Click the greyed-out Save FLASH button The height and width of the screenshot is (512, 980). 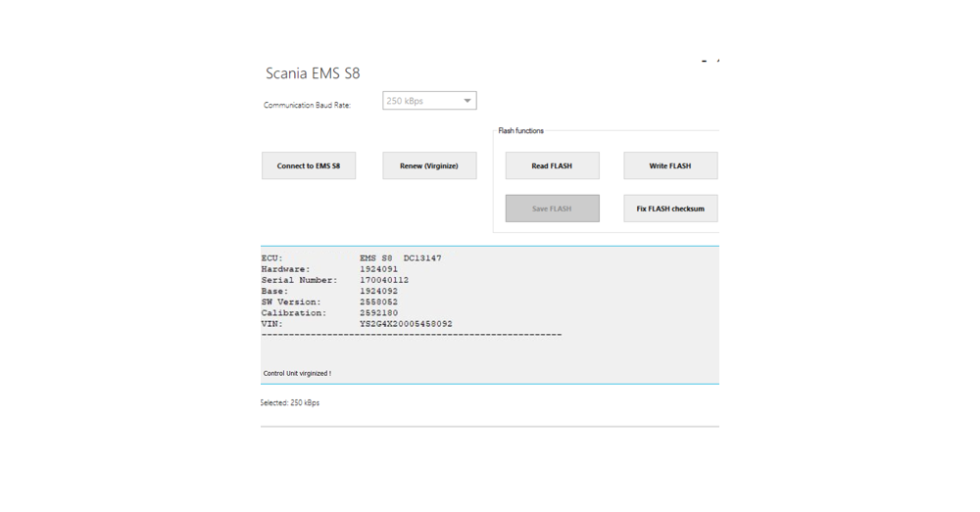pos(552,209)
